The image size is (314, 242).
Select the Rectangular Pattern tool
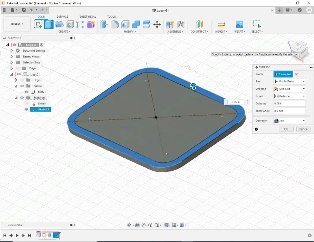point(80,24)
